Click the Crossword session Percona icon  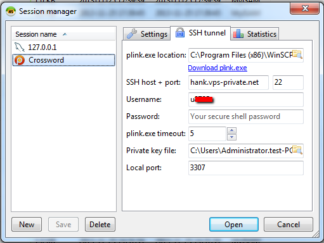click(x=20, y=60)
